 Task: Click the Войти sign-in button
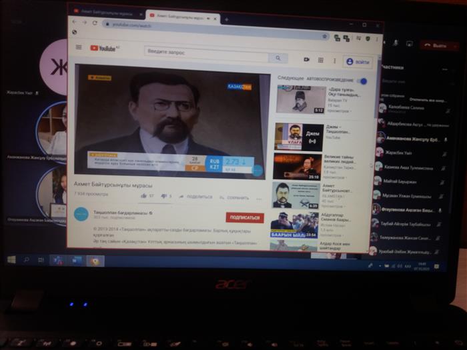pyautogui.click(x=358, y=62)
